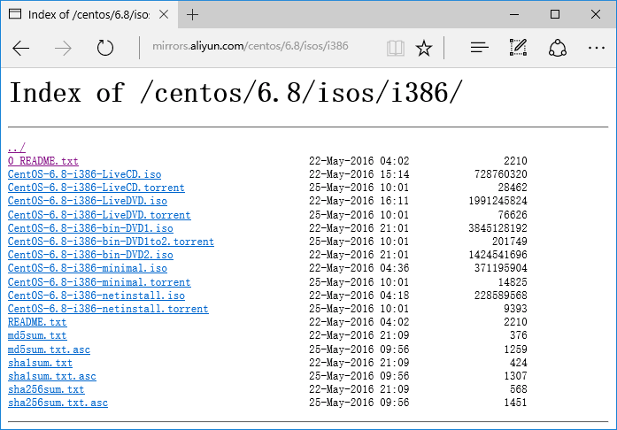
Task: Click file size 76626
Action: point(513,215)
